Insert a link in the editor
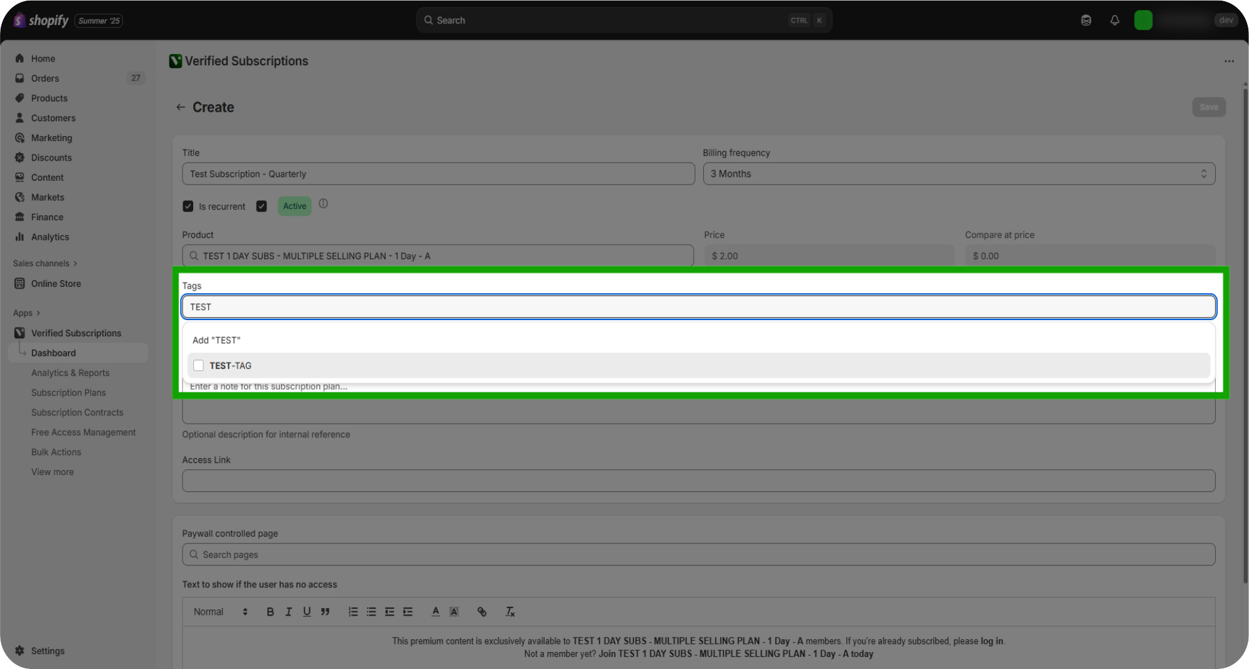The width and height of the screenshot is (1249, 669). pos(482,612)
